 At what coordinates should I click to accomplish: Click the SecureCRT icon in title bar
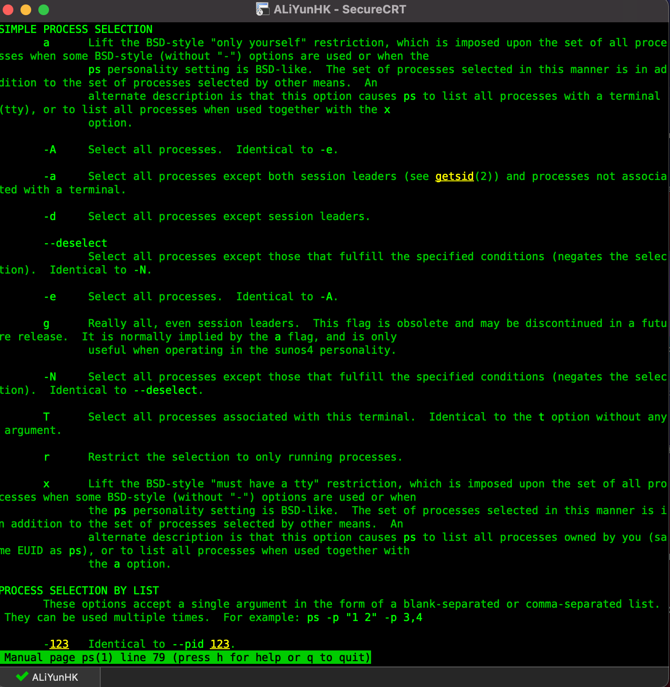pyautogui.click(x=262, y=9)
